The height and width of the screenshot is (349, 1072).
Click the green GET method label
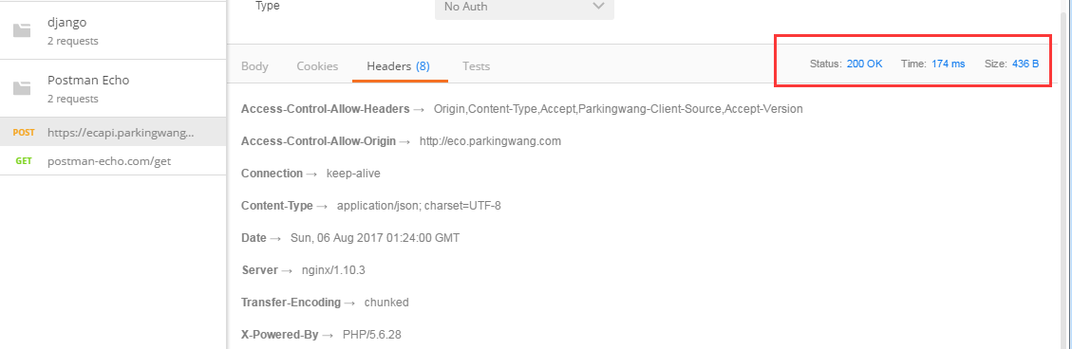(23, 162)
